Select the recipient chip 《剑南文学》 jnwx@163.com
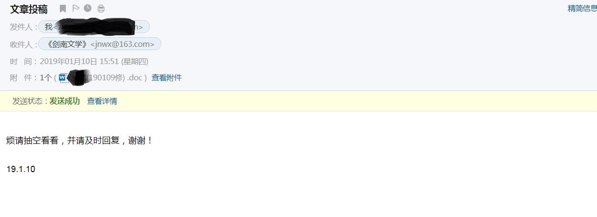 click(x=100, y=44)
